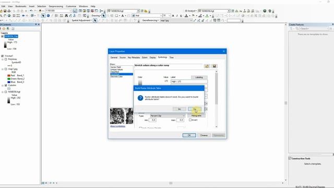Click the Editor Toolbar icon beside the scale box
The height and width of the screenshot is (188, 334).
[75, 10]
